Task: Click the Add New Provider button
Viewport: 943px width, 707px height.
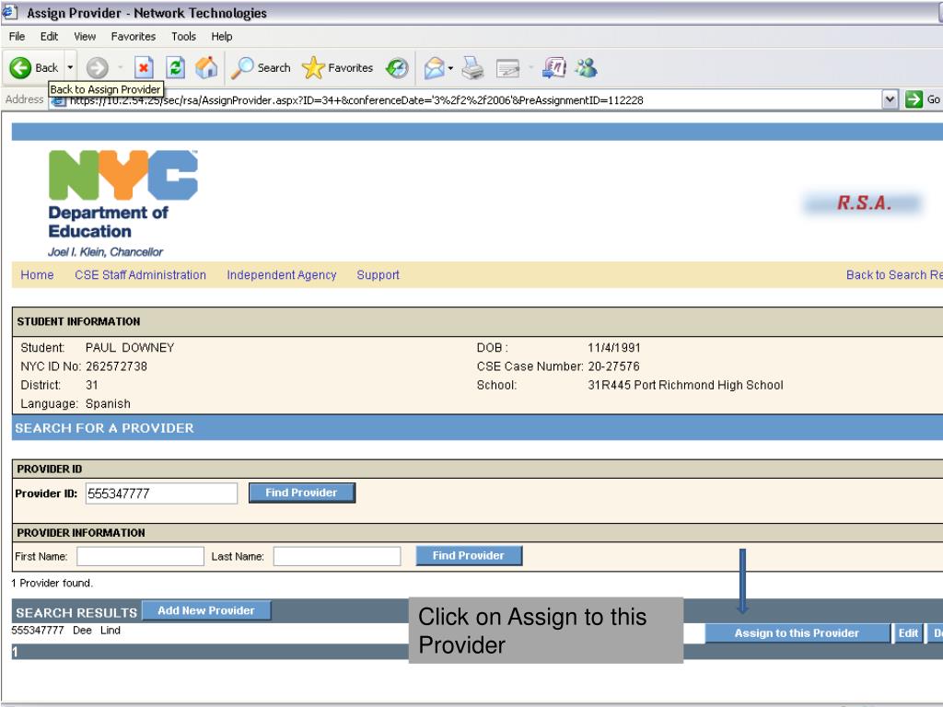Action: [206, 611]
